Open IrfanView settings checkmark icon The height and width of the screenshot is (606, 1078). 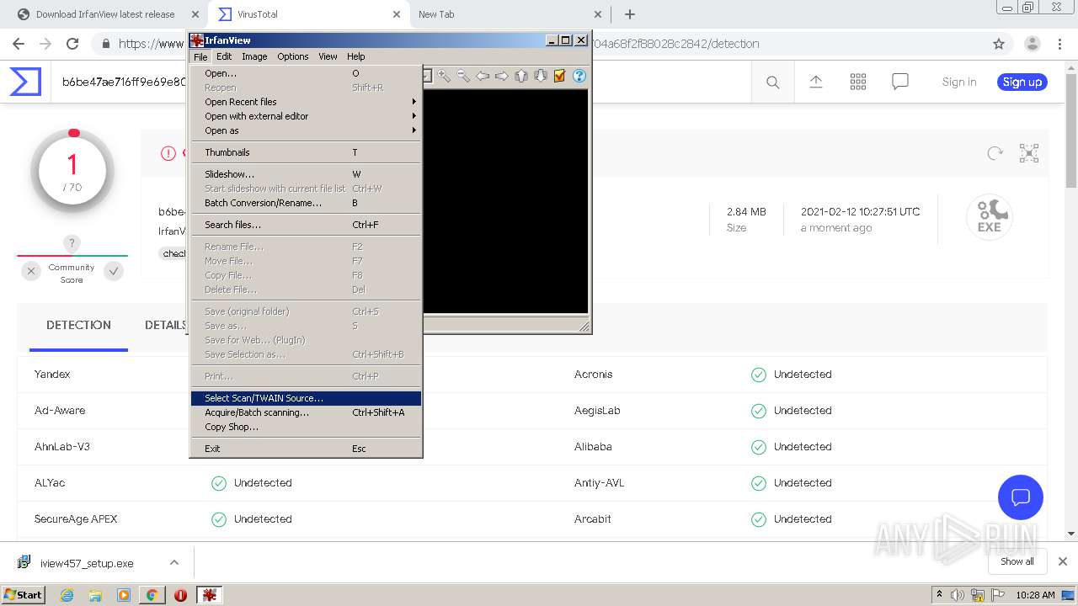(x=559, y=76)
